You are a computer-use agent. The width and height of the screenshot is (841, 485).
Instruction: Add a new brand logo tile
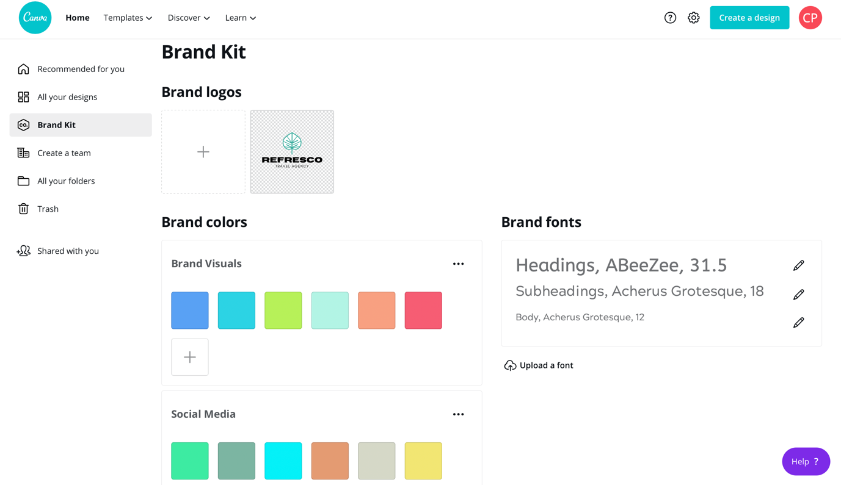[x=203, y=152]
